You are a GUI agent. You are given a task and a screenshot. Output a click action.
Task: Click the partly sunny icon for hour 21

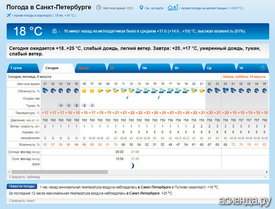click(202, 90)
